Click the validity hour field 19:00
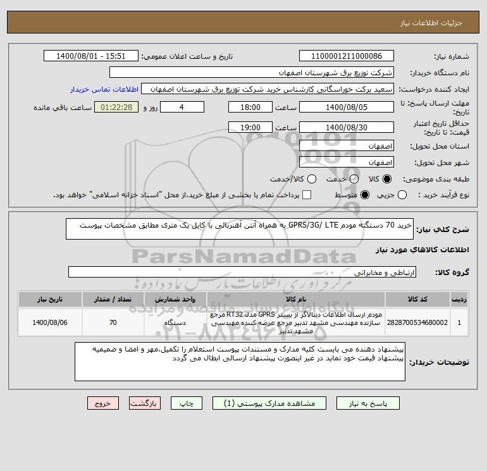Viewport: 487px width, 471px height. tap(250, 127)
